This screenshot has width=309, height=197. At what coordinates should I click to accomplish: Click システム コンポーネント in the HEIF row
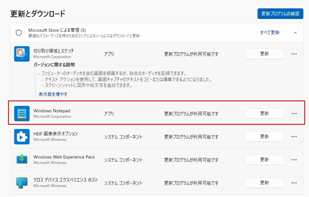(x=123, y=137)
